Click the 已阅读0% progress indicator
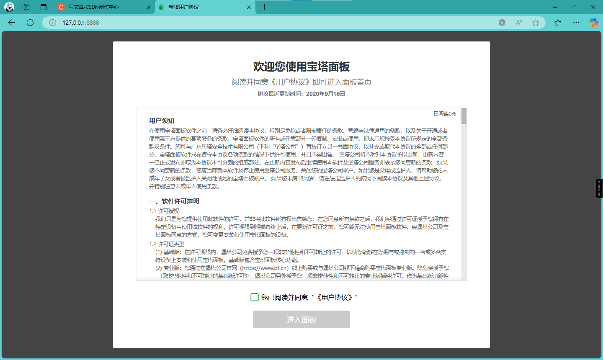 pos(445,113)
